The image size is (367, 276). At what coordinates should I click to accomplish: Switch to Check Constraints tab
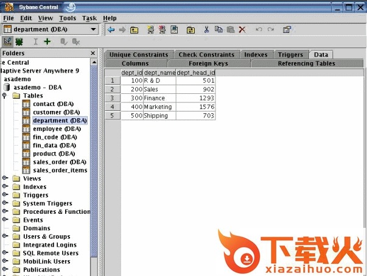(x=207, y=55)
